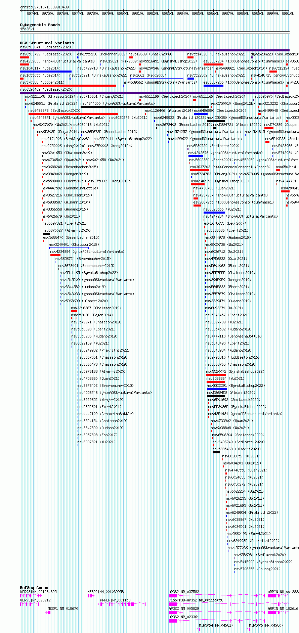Viewport: 299px width, 633px height.
Task: Select the nsv6496990 (Sedlazeck2020) blue bar
Action: (201, 114)
